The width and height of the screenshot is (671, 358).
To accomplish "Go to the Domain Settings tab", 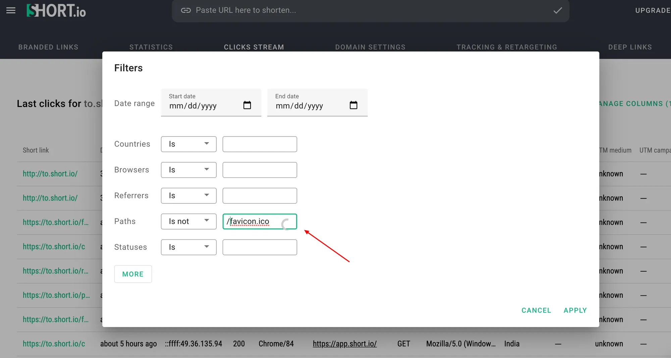I will (370, 47).
